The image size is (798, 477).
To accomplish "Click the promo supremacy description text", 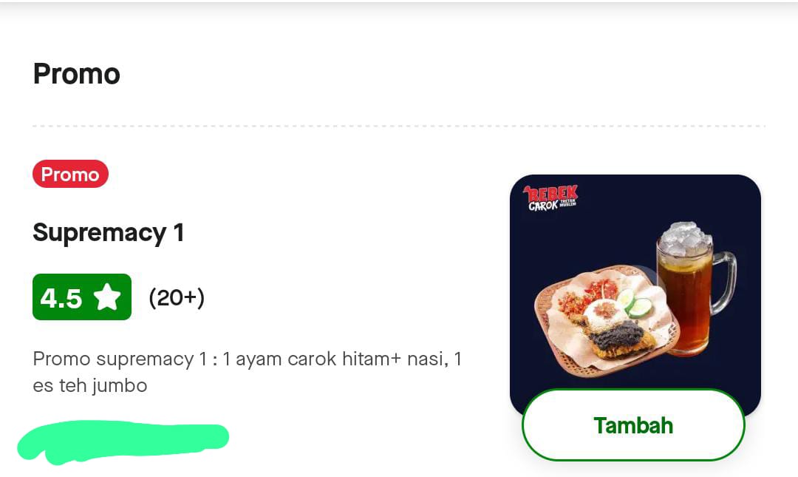I will pos(248,372).
